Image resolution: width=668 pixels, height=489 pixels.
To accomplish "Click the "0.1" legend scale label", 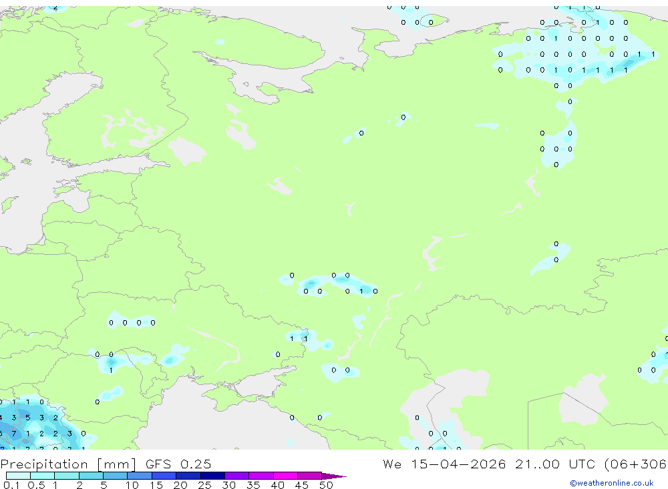I will tap(11, 485).
